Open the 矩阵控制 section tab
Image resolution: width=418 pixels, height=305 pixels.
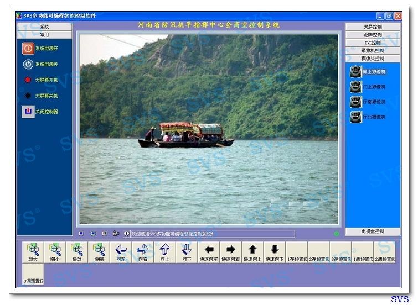(x=372, y=35)
